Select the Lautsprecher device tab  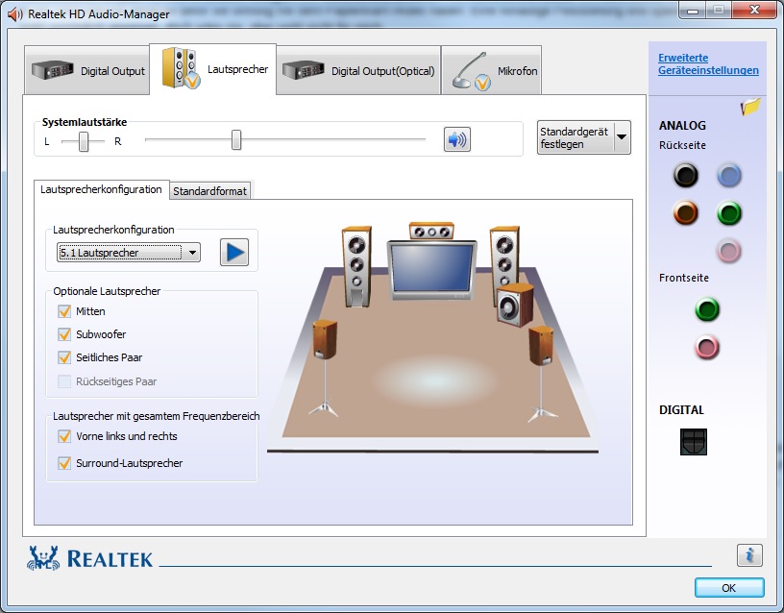pyautogui.click(x=213, y=69)
